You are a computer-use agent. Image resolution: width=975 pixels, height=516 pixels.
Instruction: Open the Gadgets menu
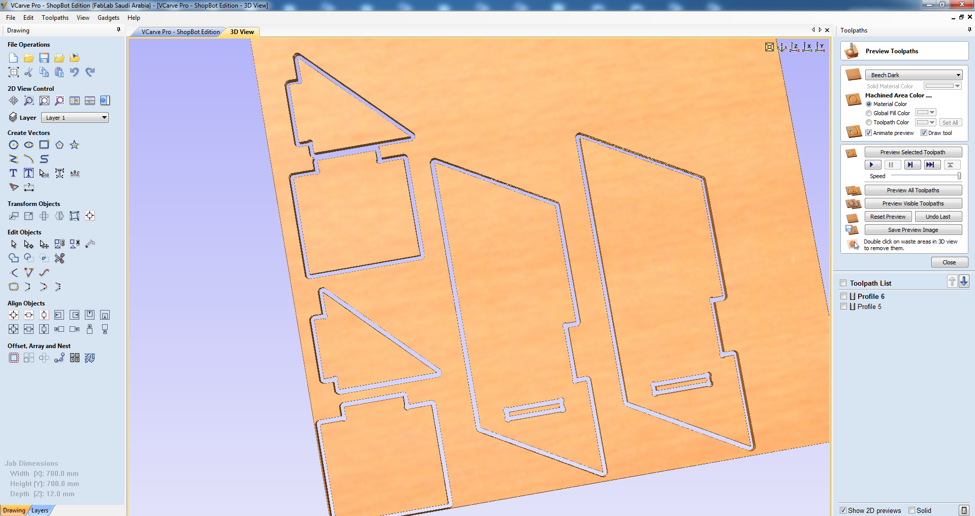[x=108, y=18]
